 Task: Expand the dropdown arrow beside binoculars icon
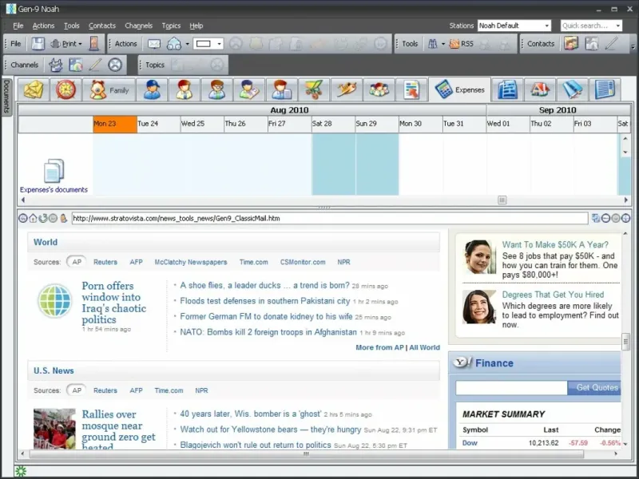pos(443,44)
